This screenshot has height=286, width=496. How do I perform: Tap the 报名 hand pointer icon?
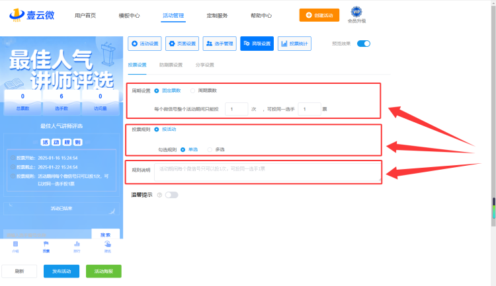tap(108, 244)
